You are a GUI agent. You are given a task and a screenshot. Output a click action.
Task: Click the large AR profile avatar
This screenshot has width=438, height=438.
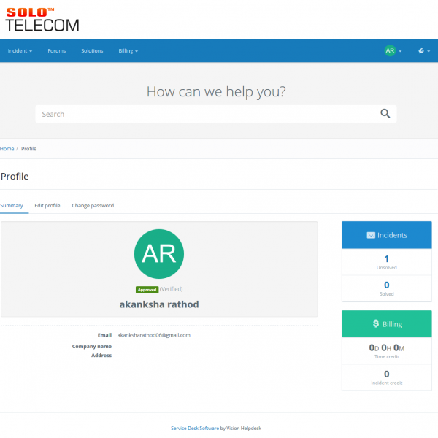pyautogui.click(x=159, y=253)
